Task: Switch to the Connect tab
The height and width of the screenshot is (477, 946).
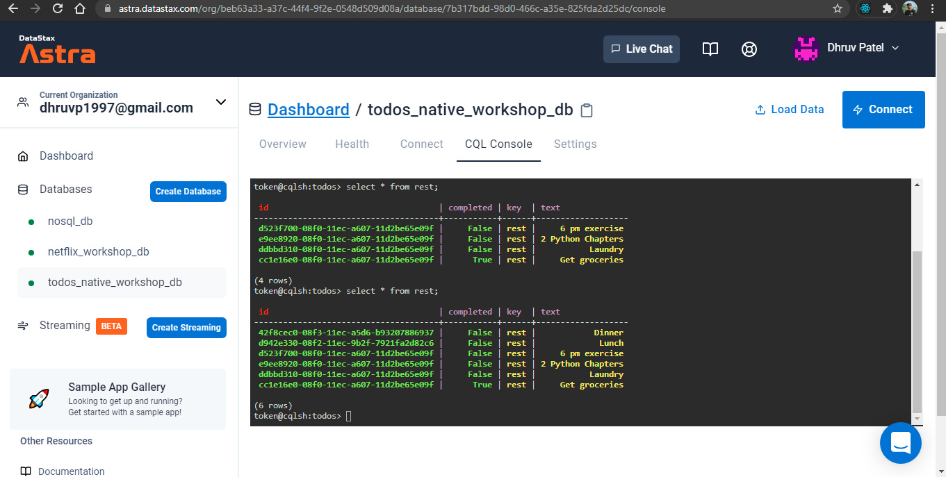Action: coord(422,144)
